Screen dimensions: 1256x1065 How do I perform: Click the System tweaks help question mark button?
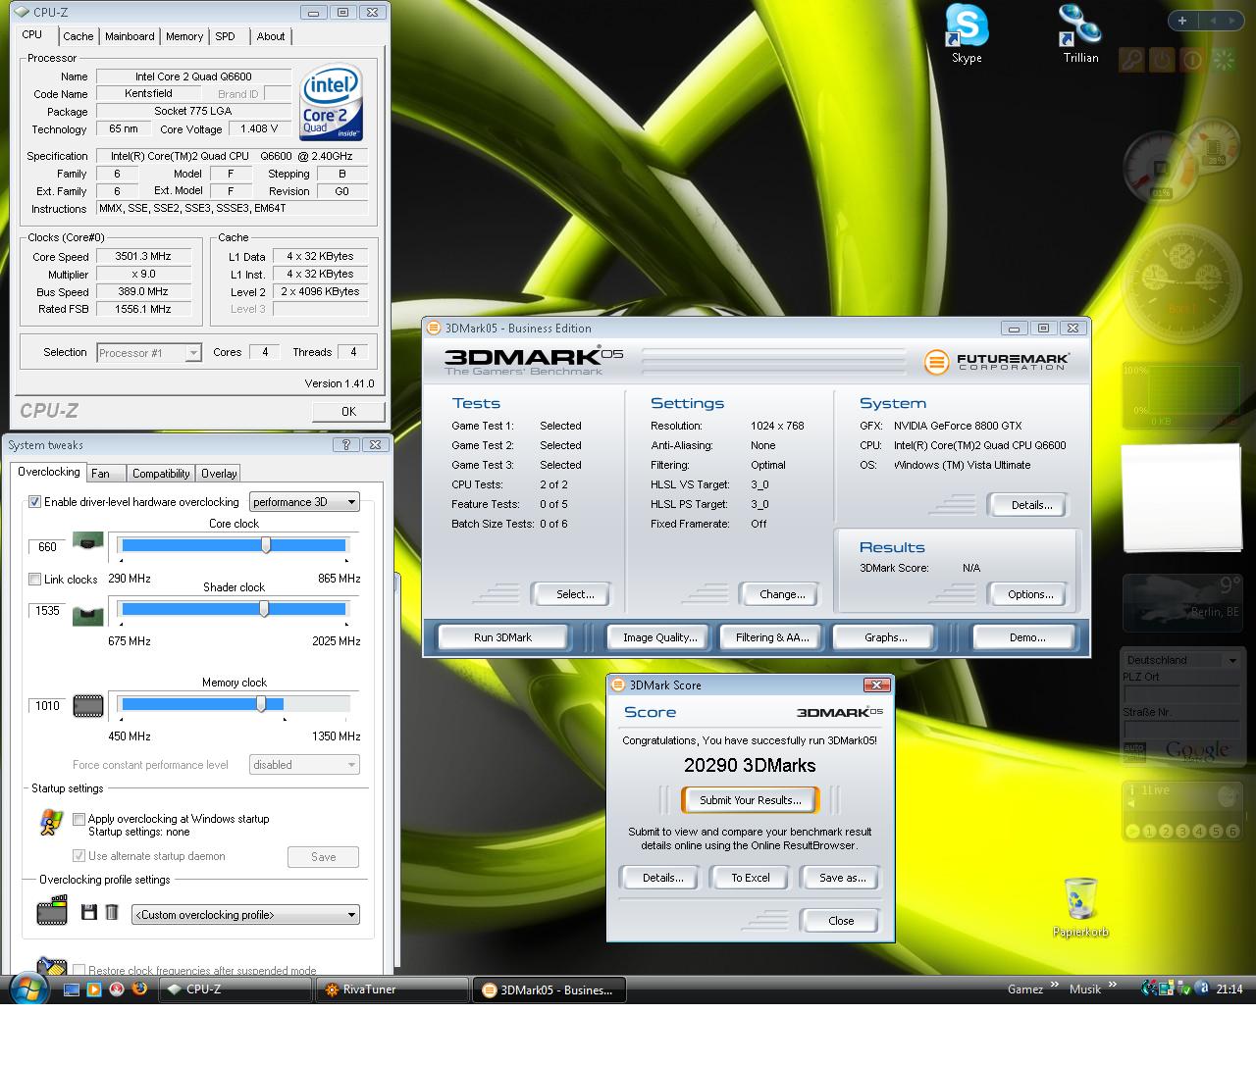point(345,444)
